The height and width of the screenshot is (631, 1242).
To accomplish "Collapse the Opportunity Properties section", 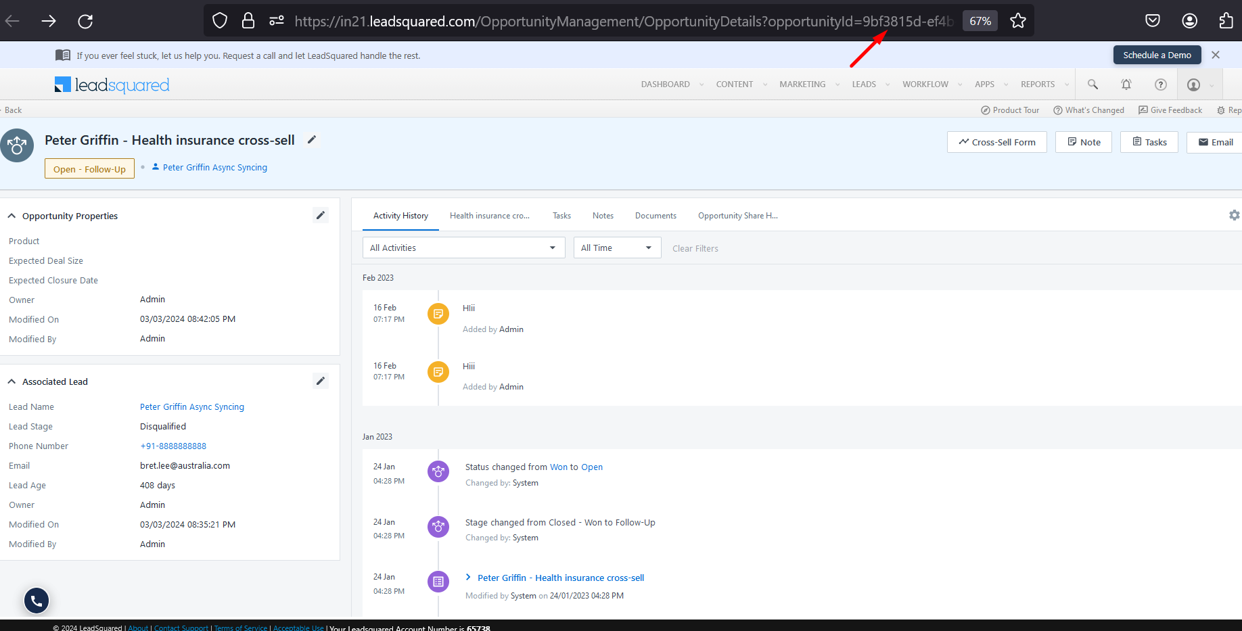I will pyautogui.click(x=11, y=216).
